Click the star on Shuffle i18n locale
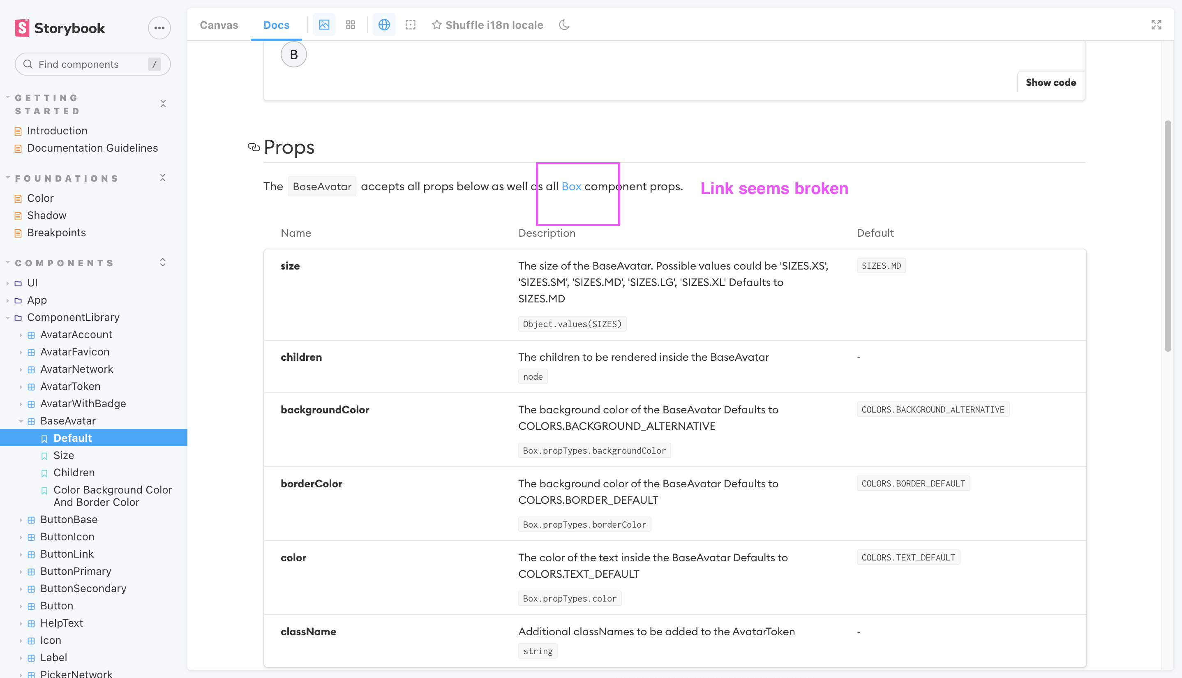The image size is (1182, 678). (x=437, y=25)
